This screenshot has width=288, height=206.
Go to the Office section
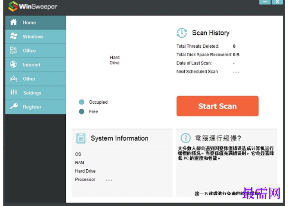(x=36, y=51)
